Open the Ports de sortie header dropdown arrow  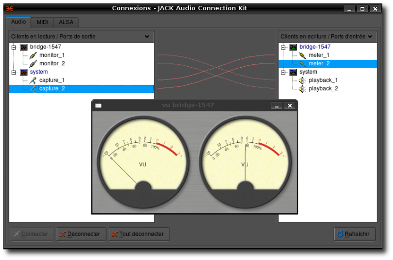click(x=147, y=36)
